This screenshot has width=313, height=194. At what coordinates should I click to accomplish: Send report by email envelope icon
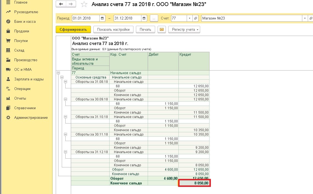[x=162, y=30]
